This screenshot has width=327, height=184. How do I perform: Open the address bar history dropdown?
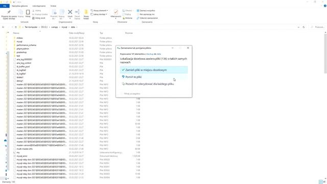[298, 27]
